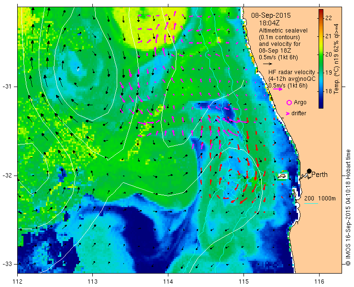354x287 pixels.
Task: Click the pink Argo circle legend symbol
Action: (289, 103)
